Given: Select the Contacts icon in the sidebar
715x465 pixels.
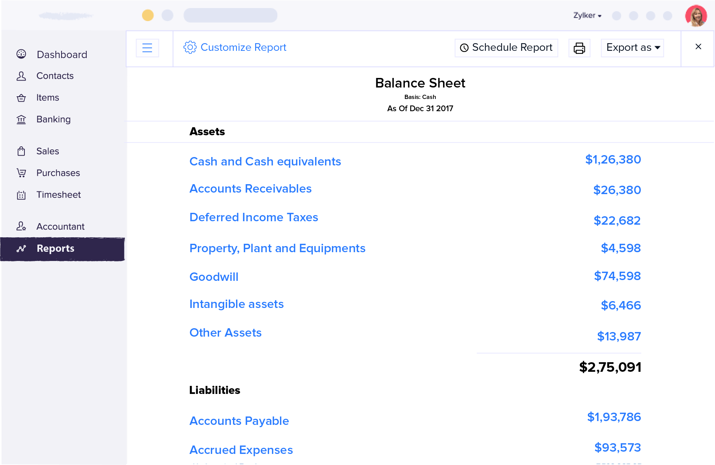Looking at the screenshot, I should pos(22,76).
